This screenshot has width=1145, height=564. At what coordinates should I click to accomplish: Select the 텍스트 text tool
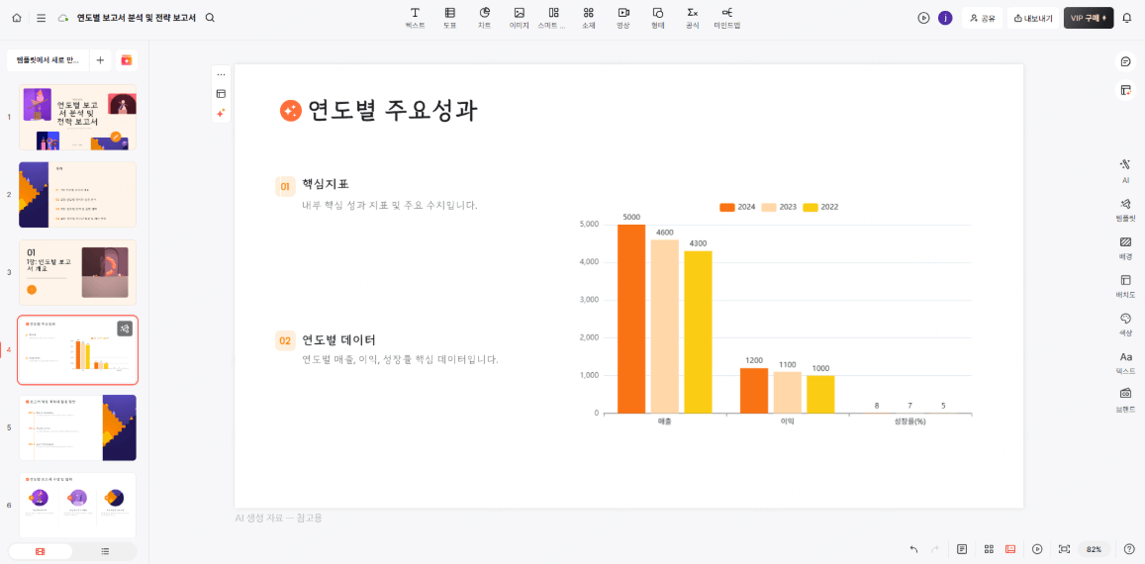[415, 18]
